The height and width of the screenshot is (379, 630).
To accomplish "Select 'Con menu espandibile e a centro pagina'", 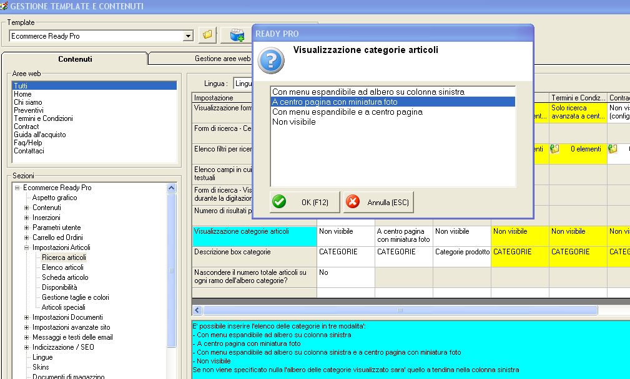I will point(393,112).
